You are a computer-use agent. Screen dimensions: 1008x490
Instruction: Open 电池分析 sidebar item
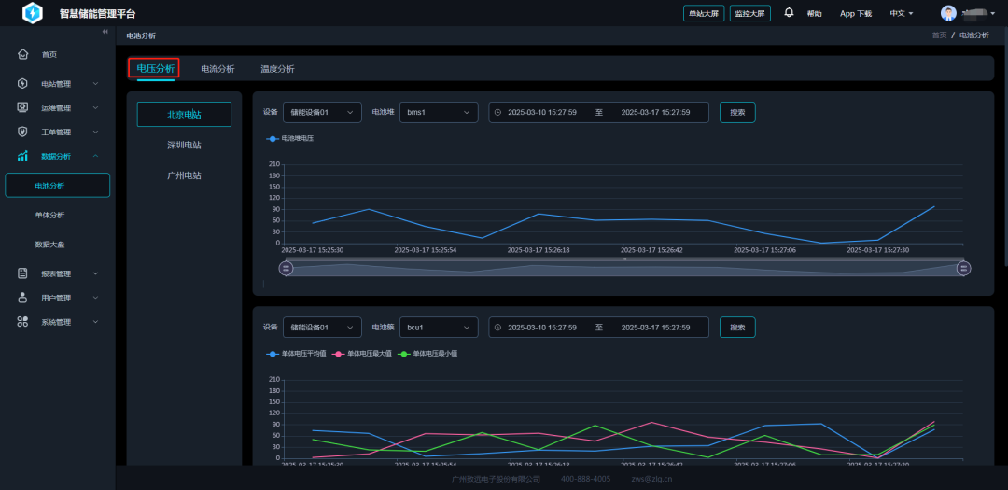coord(57,185)
